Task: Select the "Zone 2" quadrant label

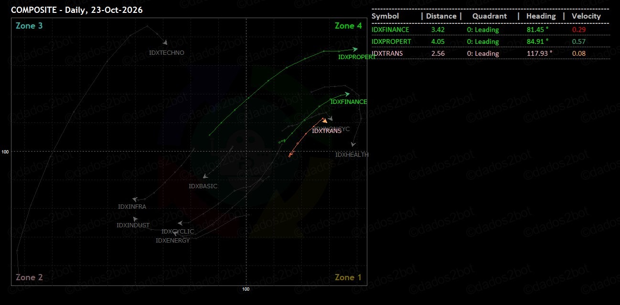Action: coord(29,277)
